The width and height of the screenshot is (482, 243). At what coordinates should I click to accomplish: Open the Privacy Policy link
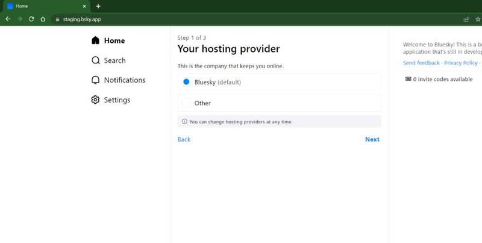coord(461,63)
